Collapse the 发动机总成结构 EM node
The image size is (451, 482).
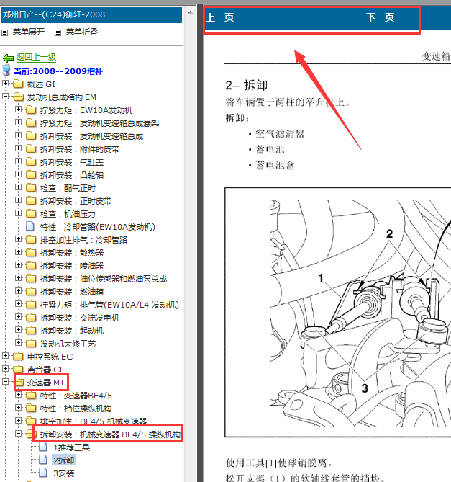point(6,97)
